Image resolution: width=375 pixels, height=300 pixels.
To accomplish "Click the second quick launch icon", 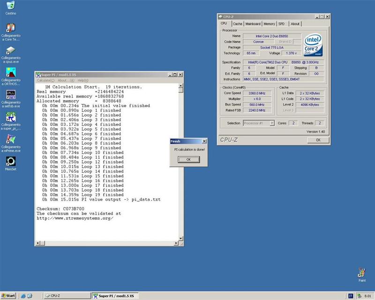I will pyautogui.click(x=30, y=296).
